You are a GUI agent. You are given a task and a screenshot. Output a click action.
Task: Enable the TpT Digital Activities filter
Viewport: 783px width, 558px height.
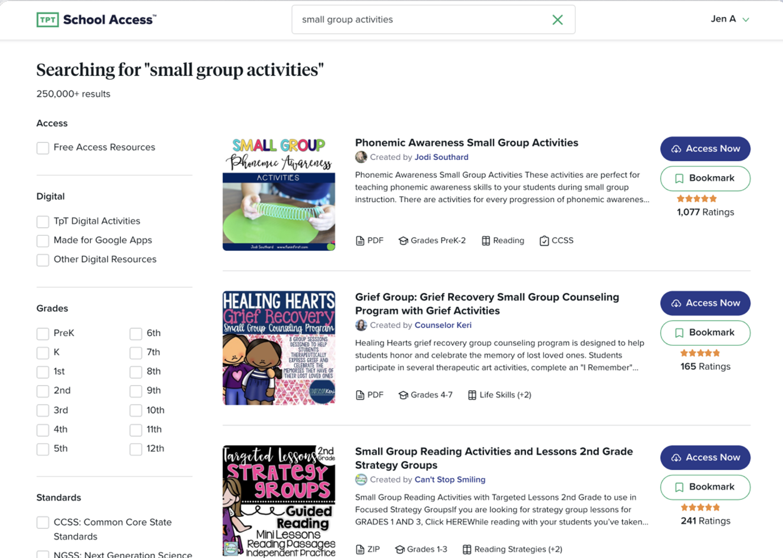[43, 222]
